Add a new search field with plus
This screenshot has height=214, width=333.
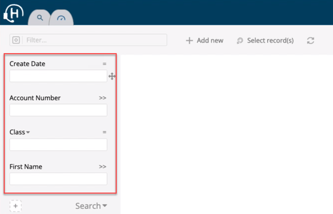click(x=15, y=206)
